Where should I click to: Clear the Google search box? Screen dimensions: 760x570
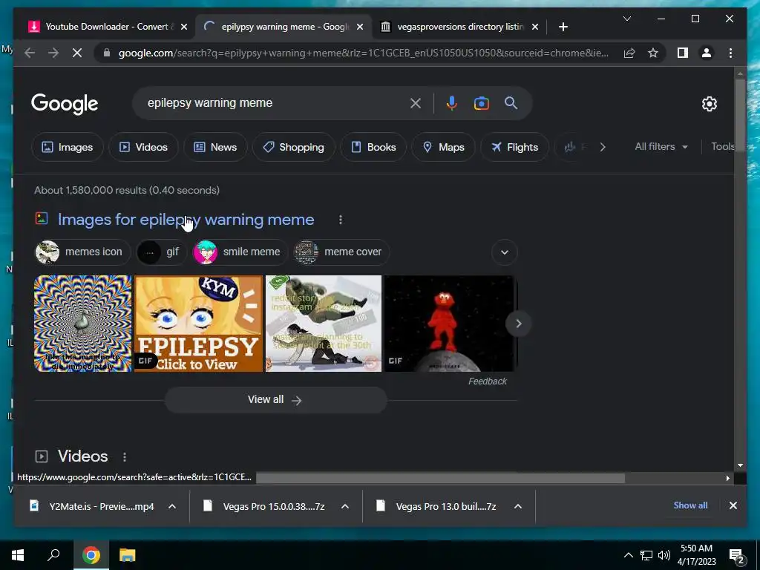click(416, 103)
